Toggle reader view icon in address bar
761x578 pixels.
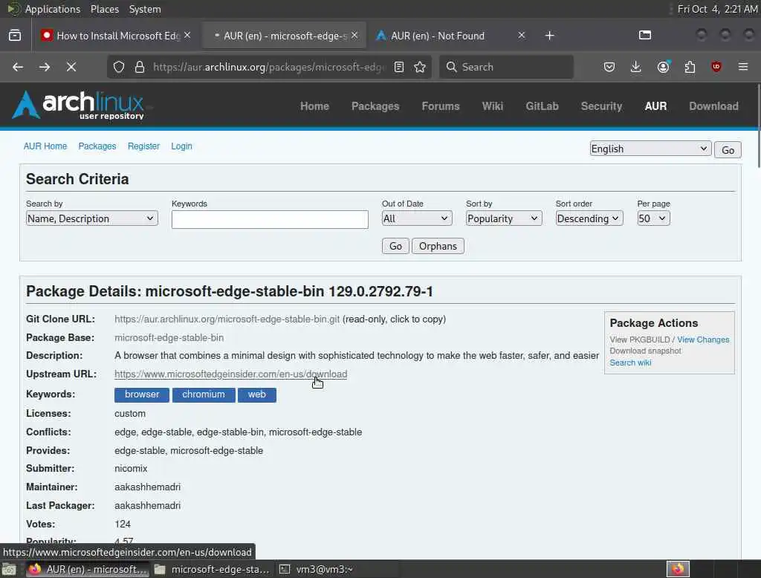pyautogui.click(x=399, y=67)
